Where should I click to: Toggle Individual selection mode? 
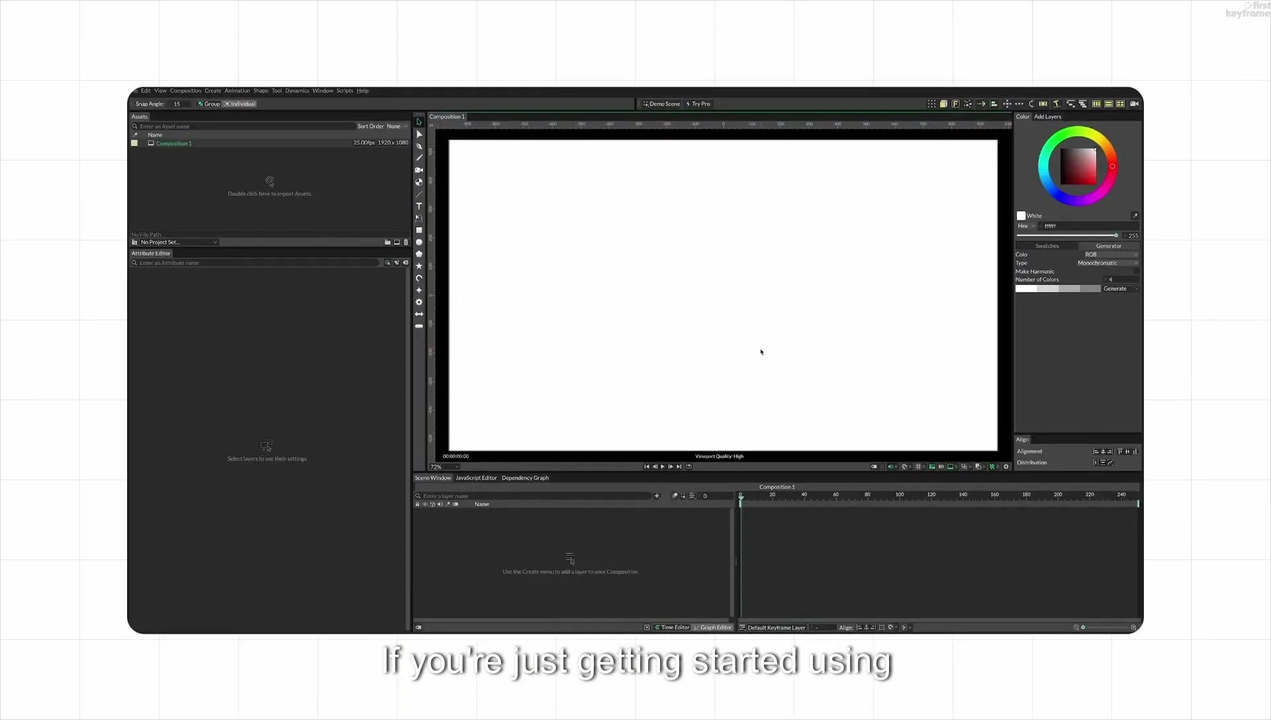(240, 104)
